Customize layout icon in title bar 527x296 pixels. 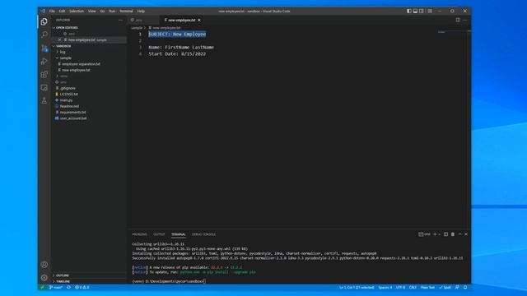coord(430,11)
